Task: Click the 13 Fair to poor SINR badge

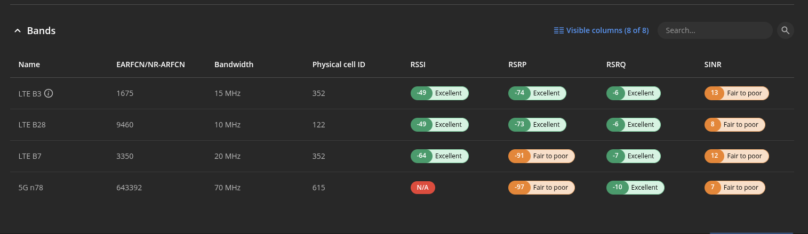Action: pos(737,93)
